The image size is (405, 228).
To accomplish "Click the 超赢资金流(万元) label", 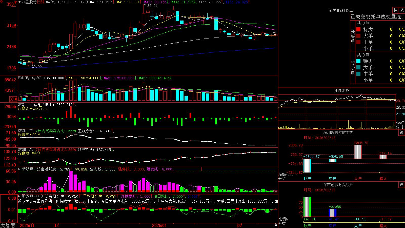I will 33,108.
